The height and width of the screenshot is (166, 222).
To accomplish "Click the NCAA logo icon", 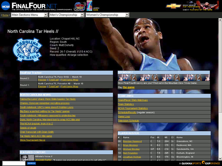I will pos(6,6).
